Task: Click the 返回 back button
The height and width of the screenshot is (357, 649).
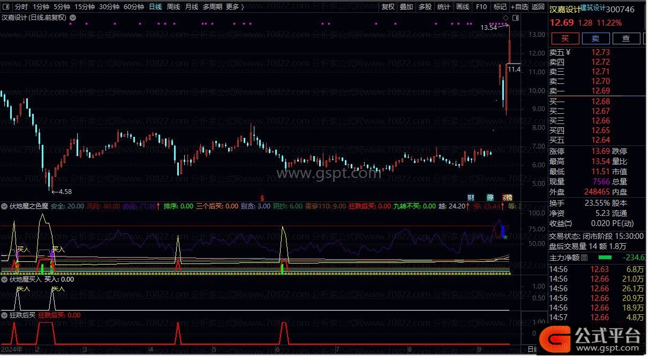Action: pyautogui.click(x=538, y=7)
